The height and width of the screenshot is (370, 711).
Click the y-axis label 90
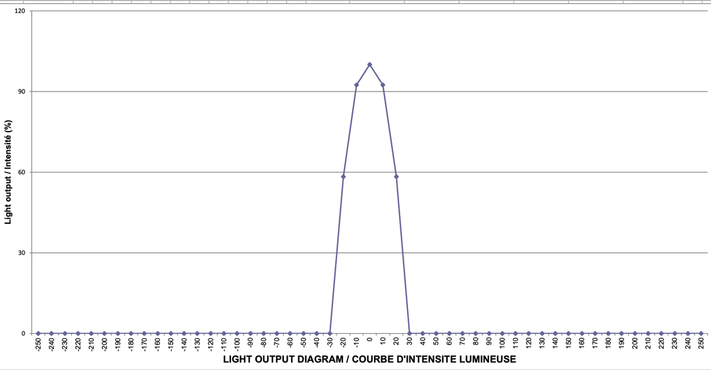(22, 92)
